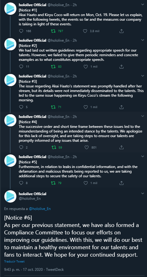Like the Notice #5 tweet
Screen dimensions: 147x277
pos(86,183)
